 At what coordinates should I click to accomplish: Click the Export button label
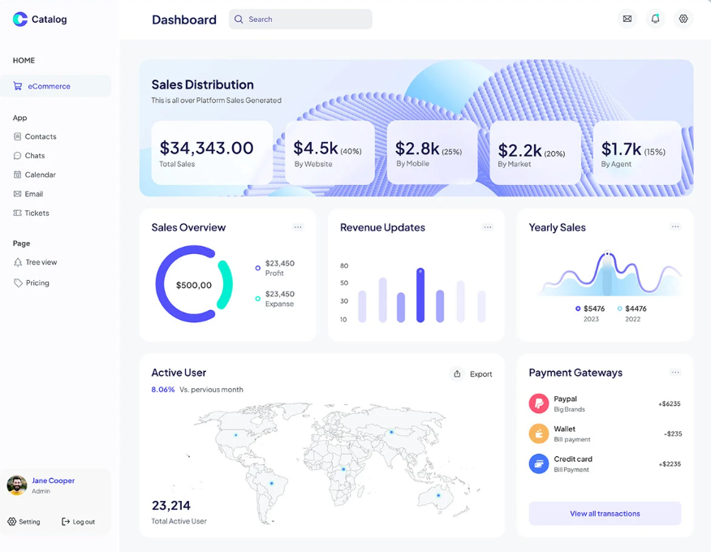click(480, 373)
